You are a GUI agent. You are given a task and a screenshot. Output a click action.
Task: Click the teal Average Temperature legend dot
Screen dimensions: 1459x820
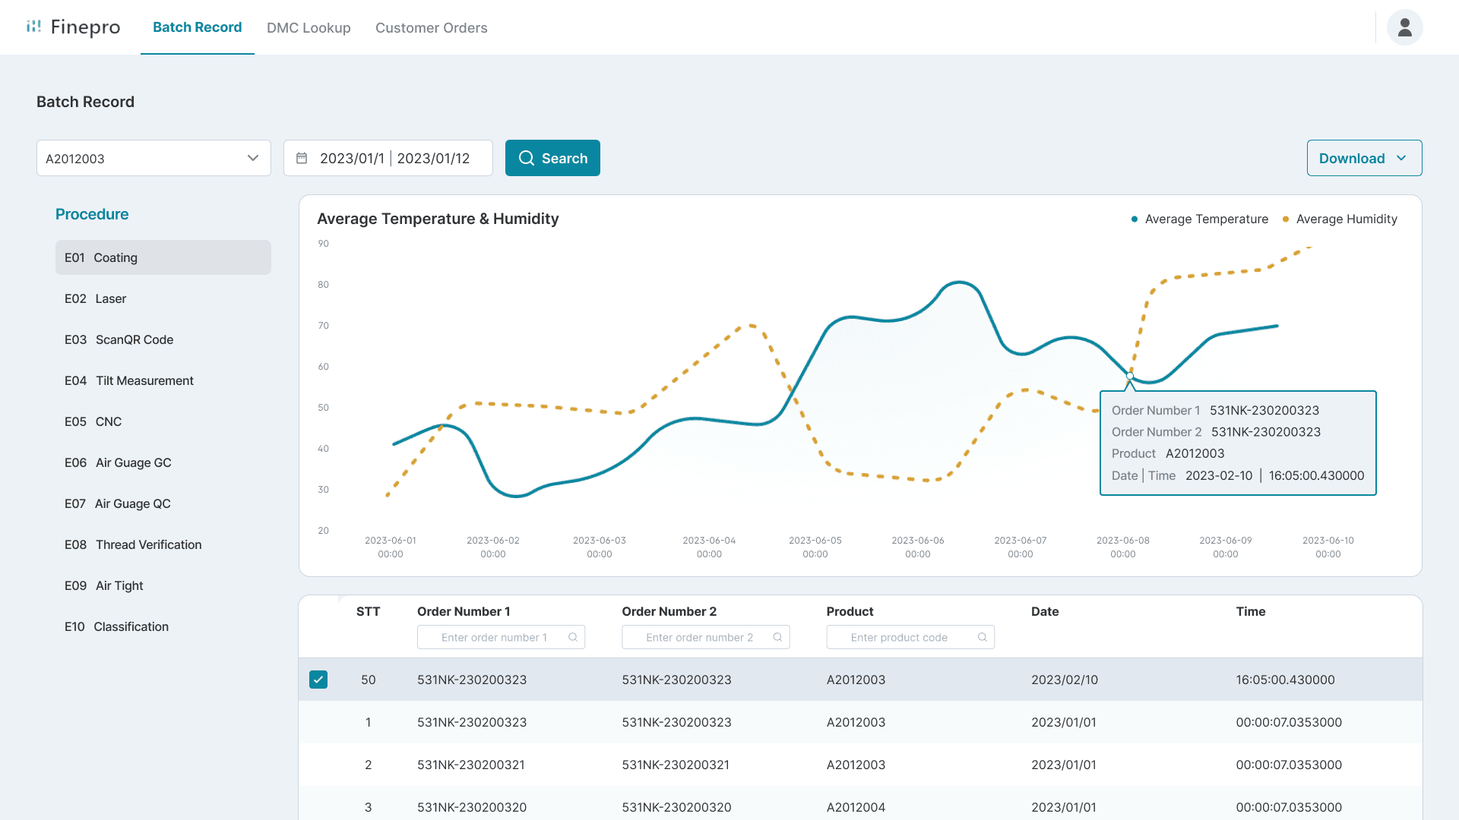[1135, 219]
